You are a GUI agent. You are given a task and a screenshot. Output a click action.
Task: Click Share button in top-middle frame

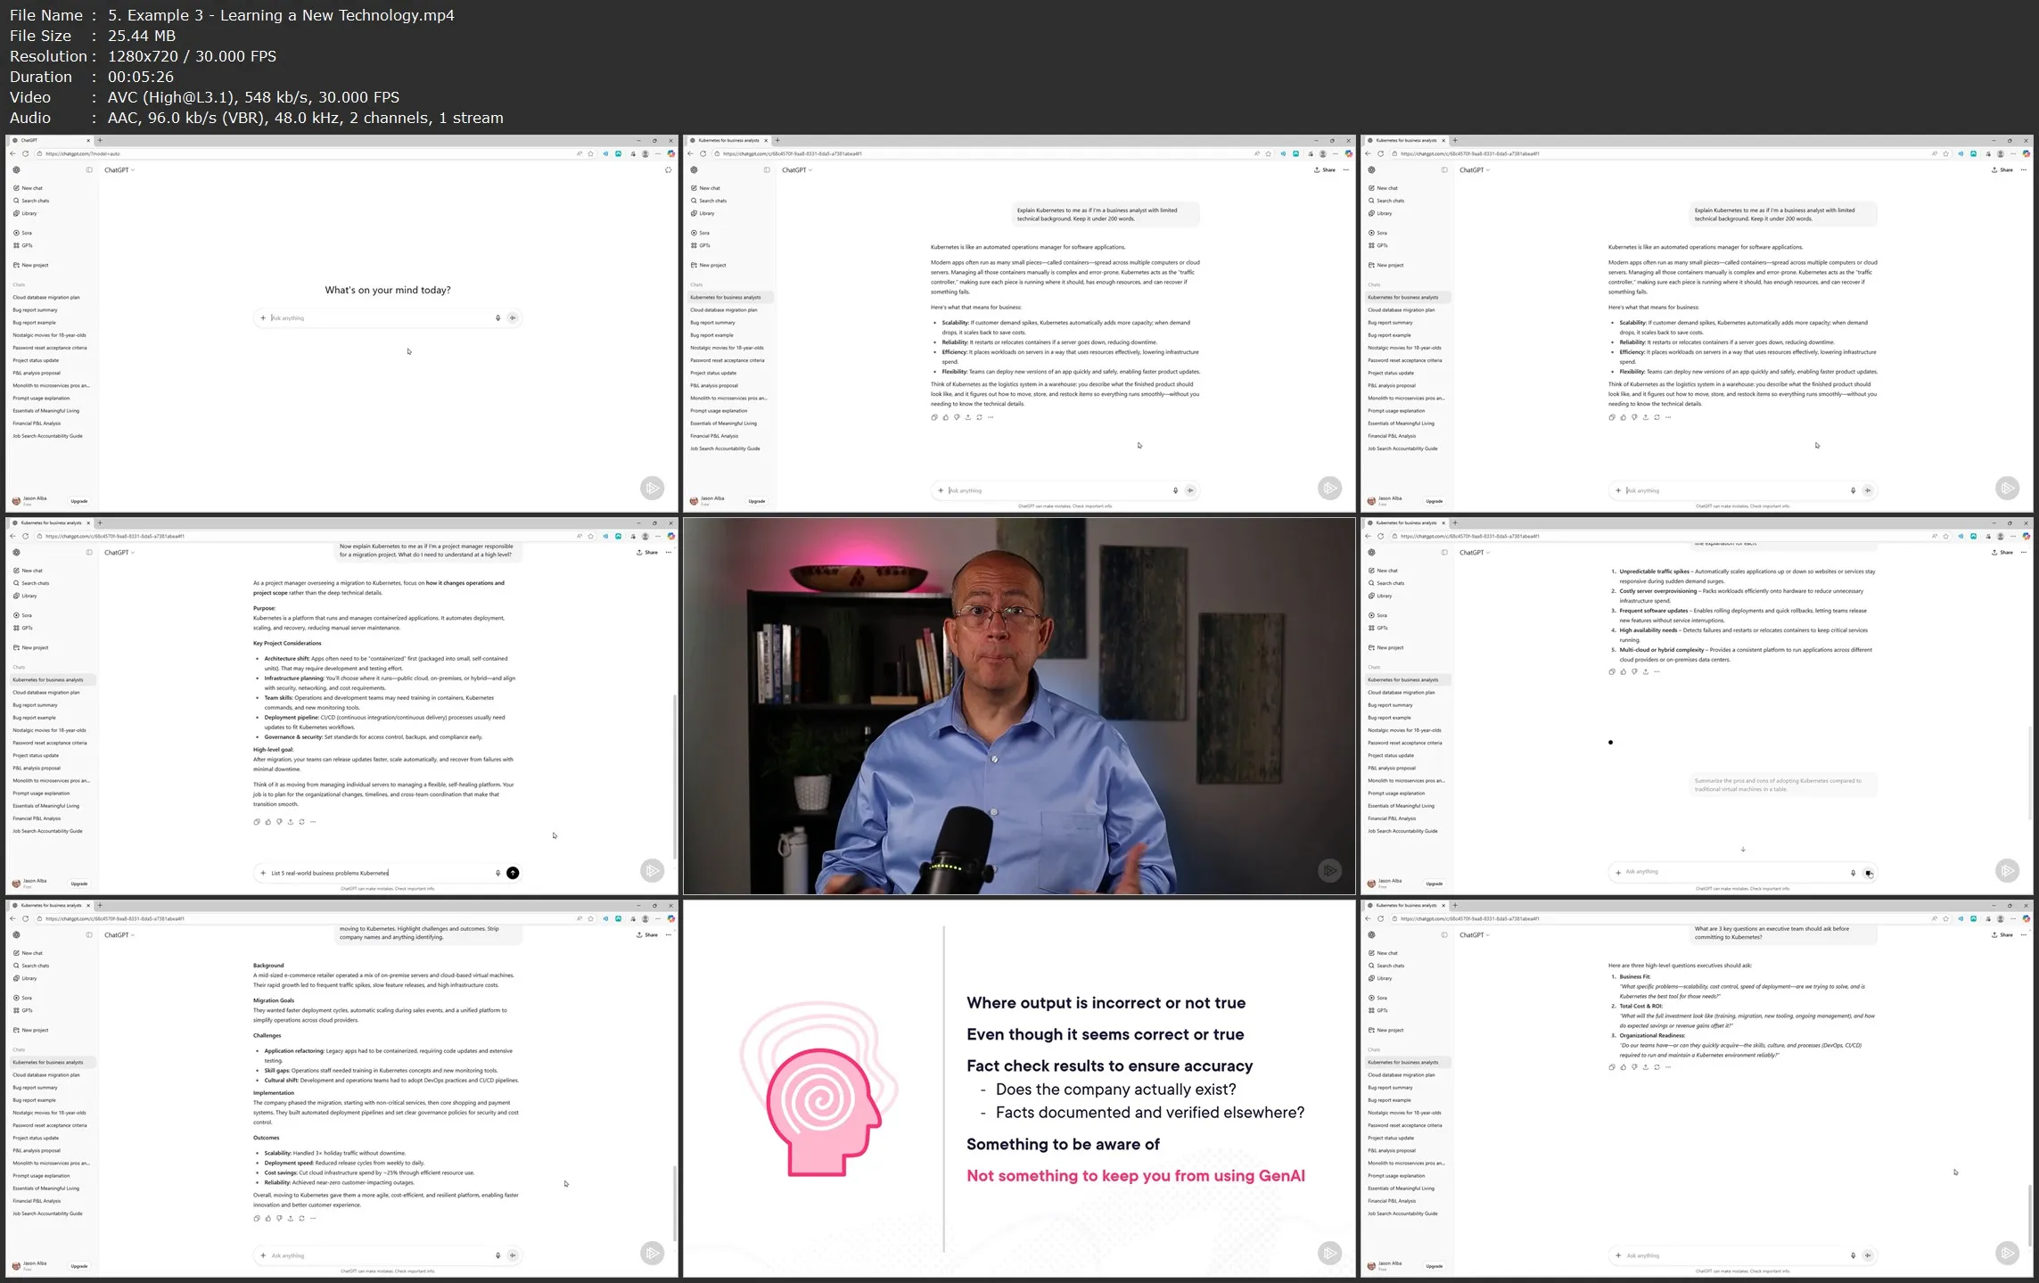tap(1325, 170)
